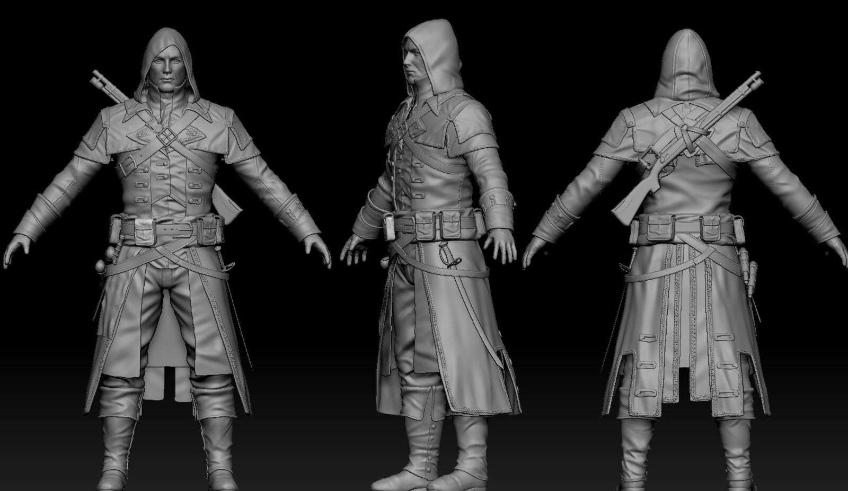Screen dimensions: 848x491
Task: Click the back-view character model
Action: (x=686, y=260)
